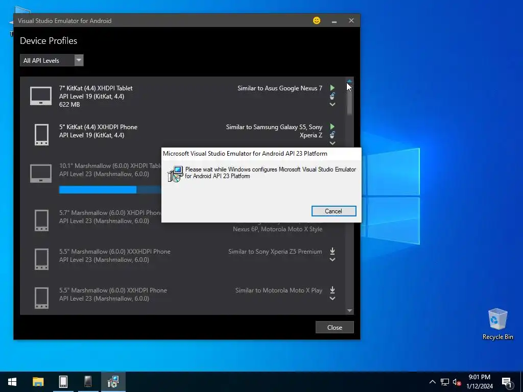Click the installer icon in the dialog
Image resolution: width=523 pixels, height=392 pixels.
coord(175,174)
